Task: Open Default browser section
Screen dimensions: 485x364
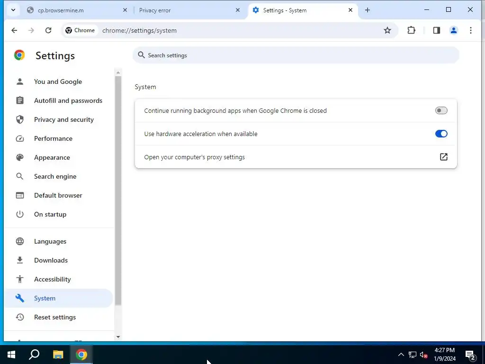Action: click(59, 195)
